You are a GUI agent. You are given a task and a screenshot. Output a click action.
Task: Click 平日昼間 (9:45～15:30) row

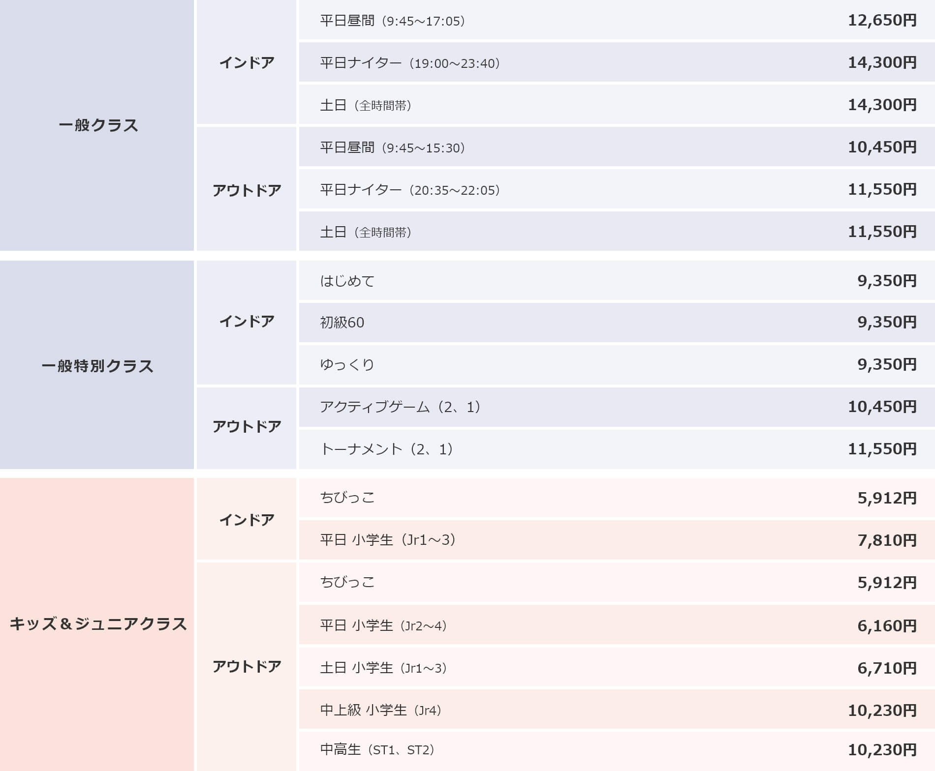(x=617, y=147)
